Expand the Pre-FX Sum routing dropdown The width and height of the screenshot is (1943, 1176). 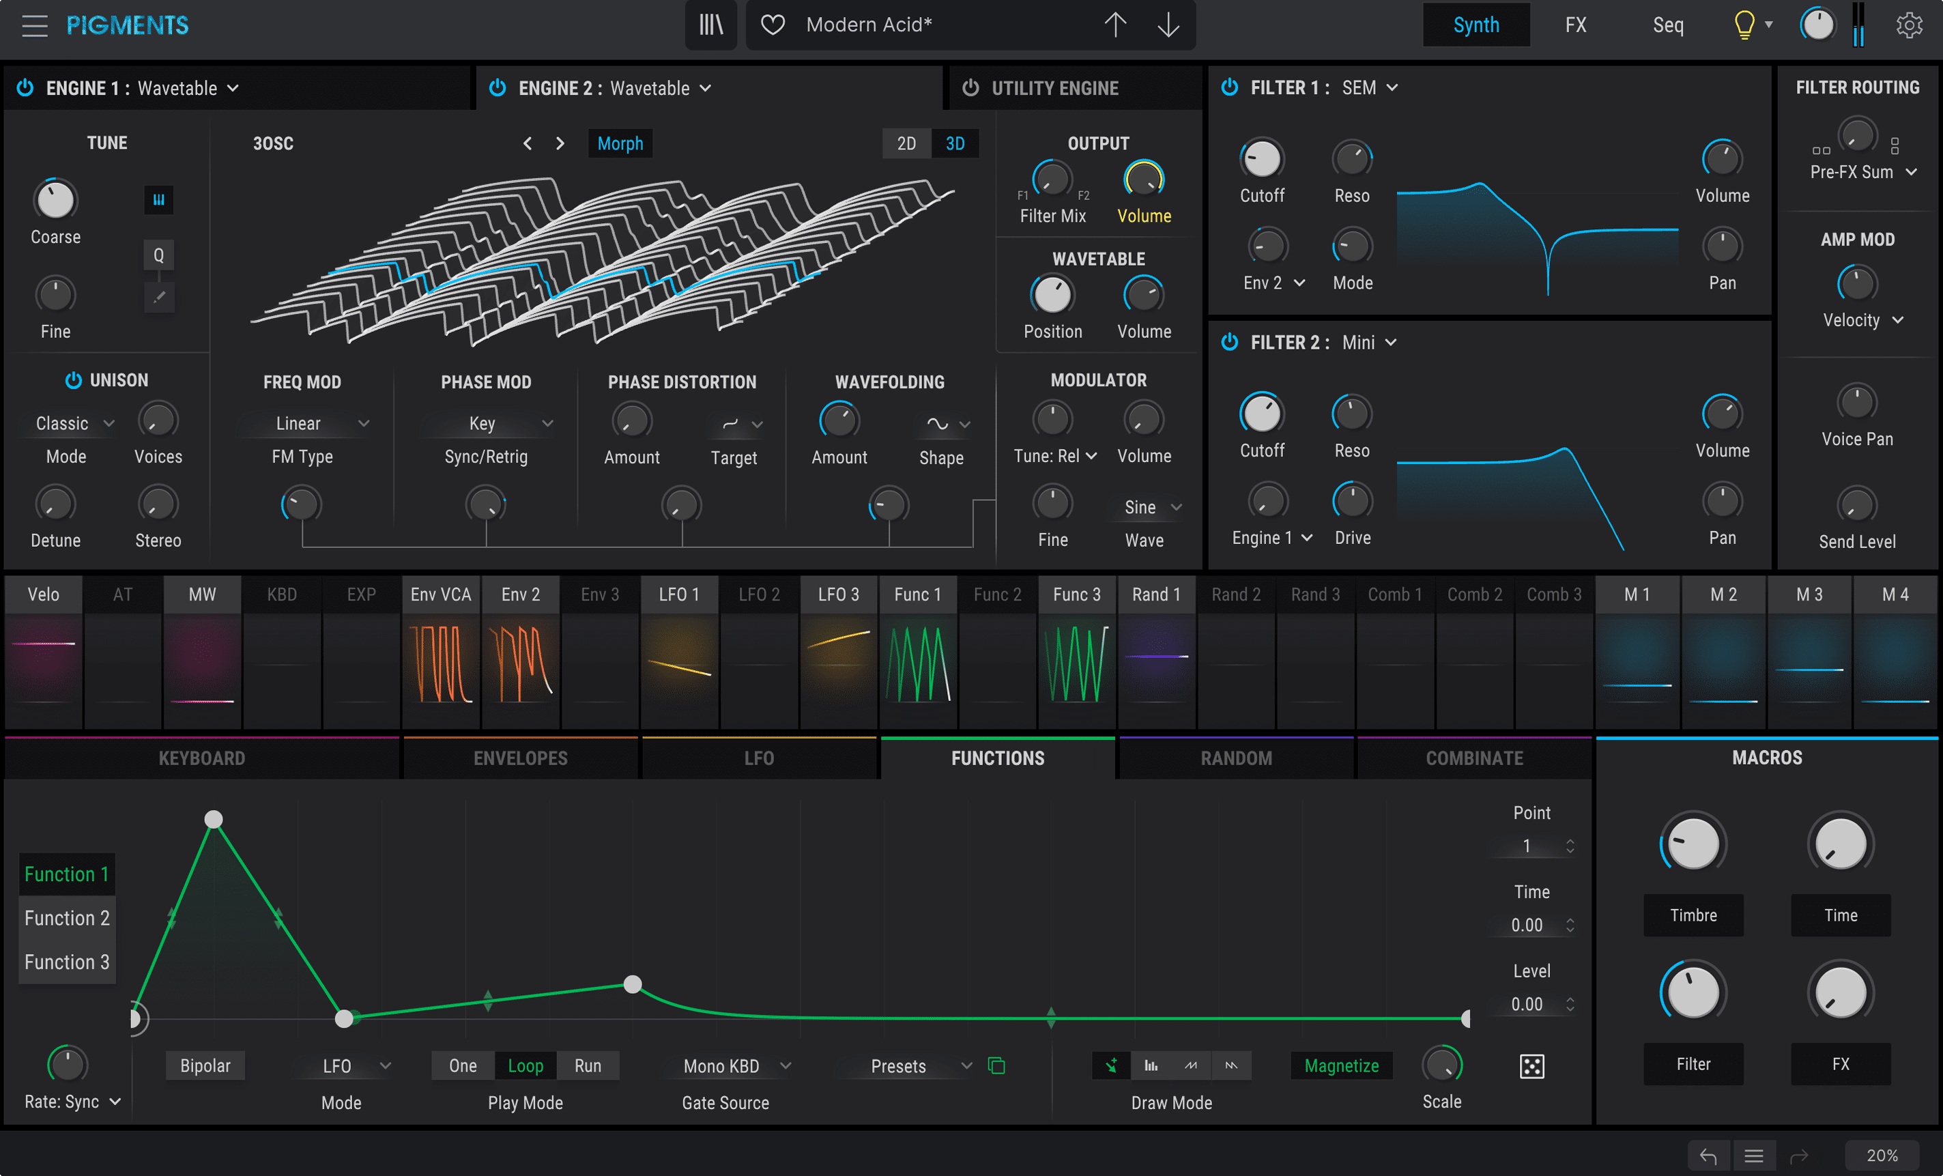1862,172
